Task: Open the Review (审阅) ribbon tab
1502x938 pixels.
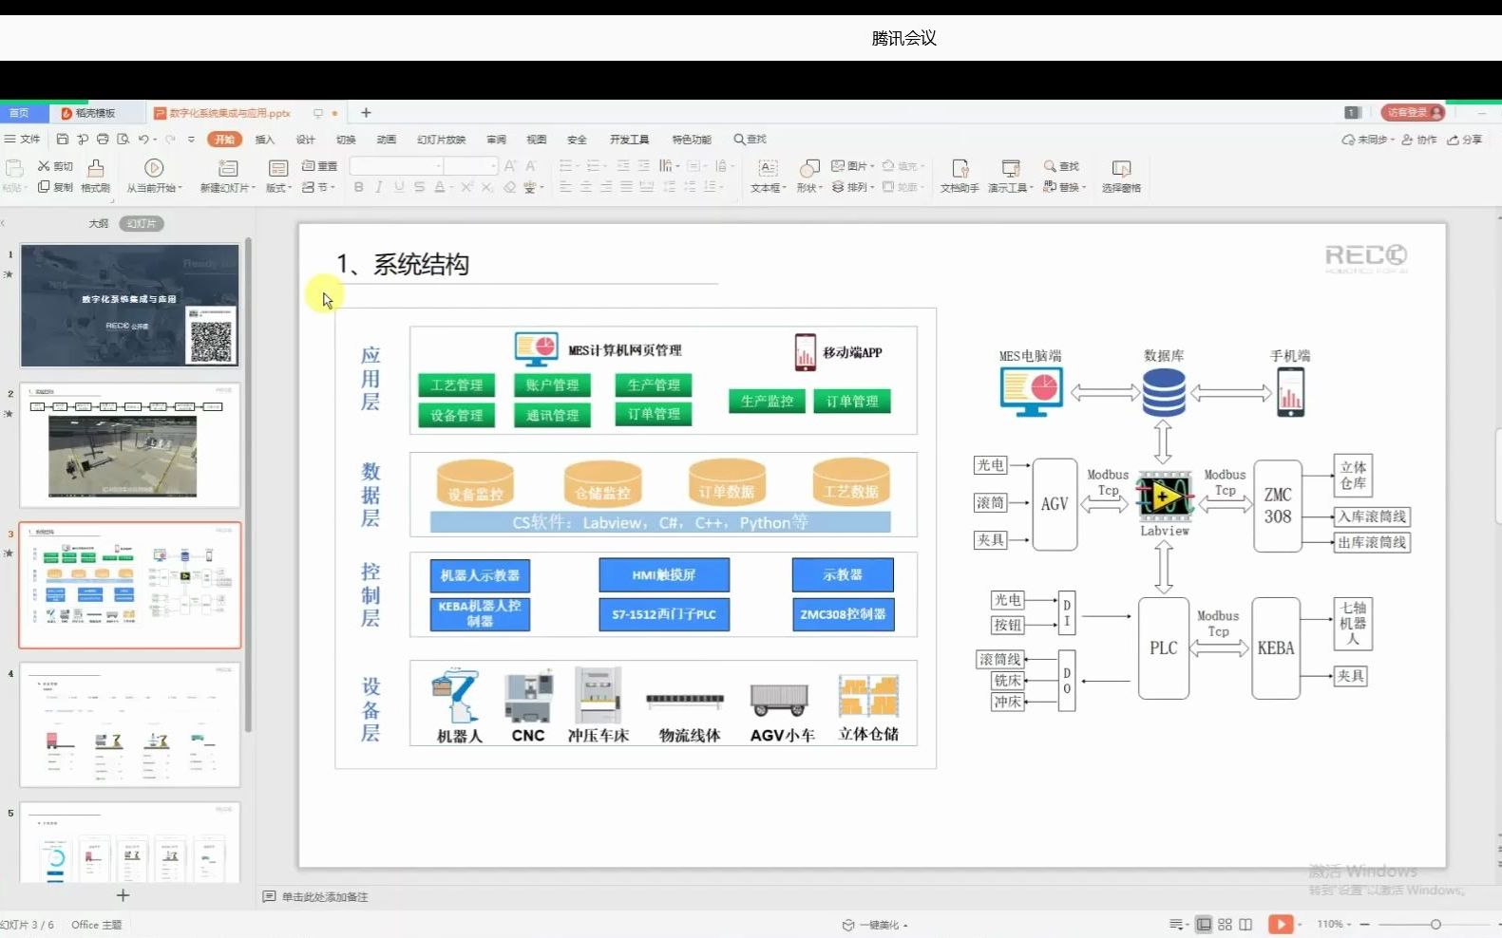Action: pyautogui.click(x=497, y=140)
